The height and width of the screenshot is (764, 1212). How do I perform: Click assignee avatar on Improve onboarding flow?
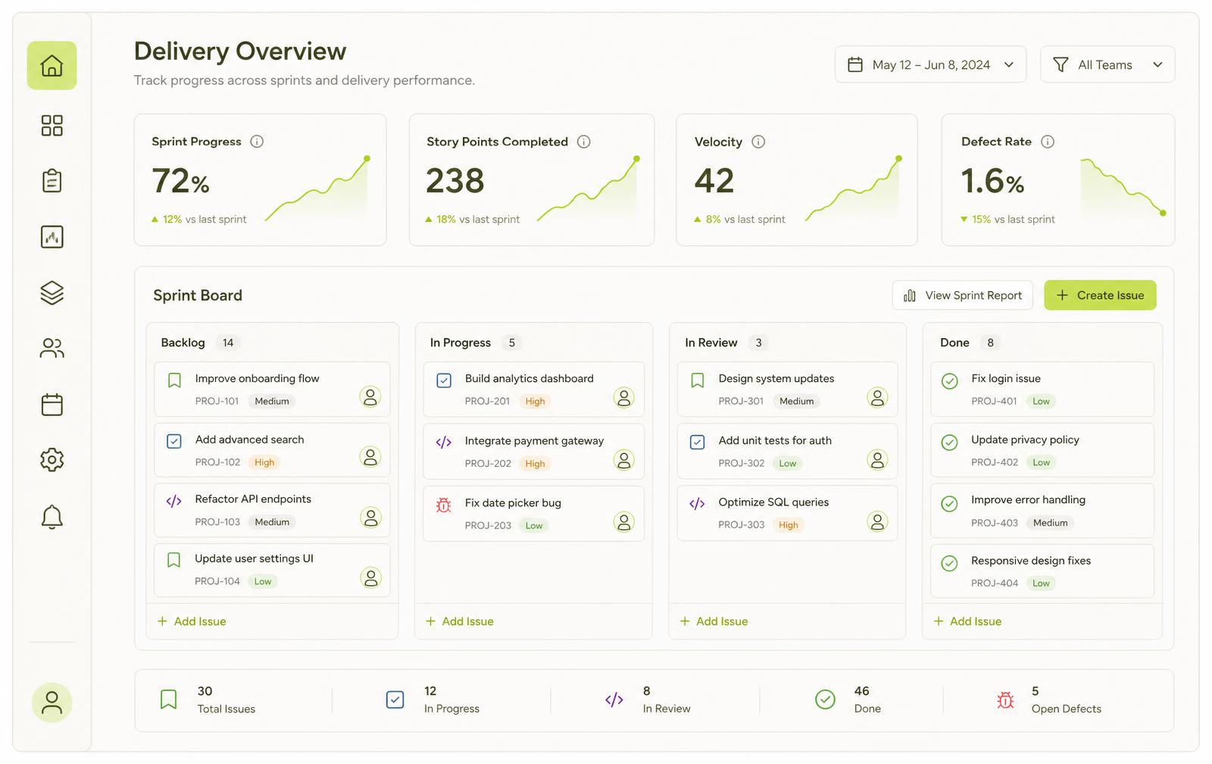point(370,396)
